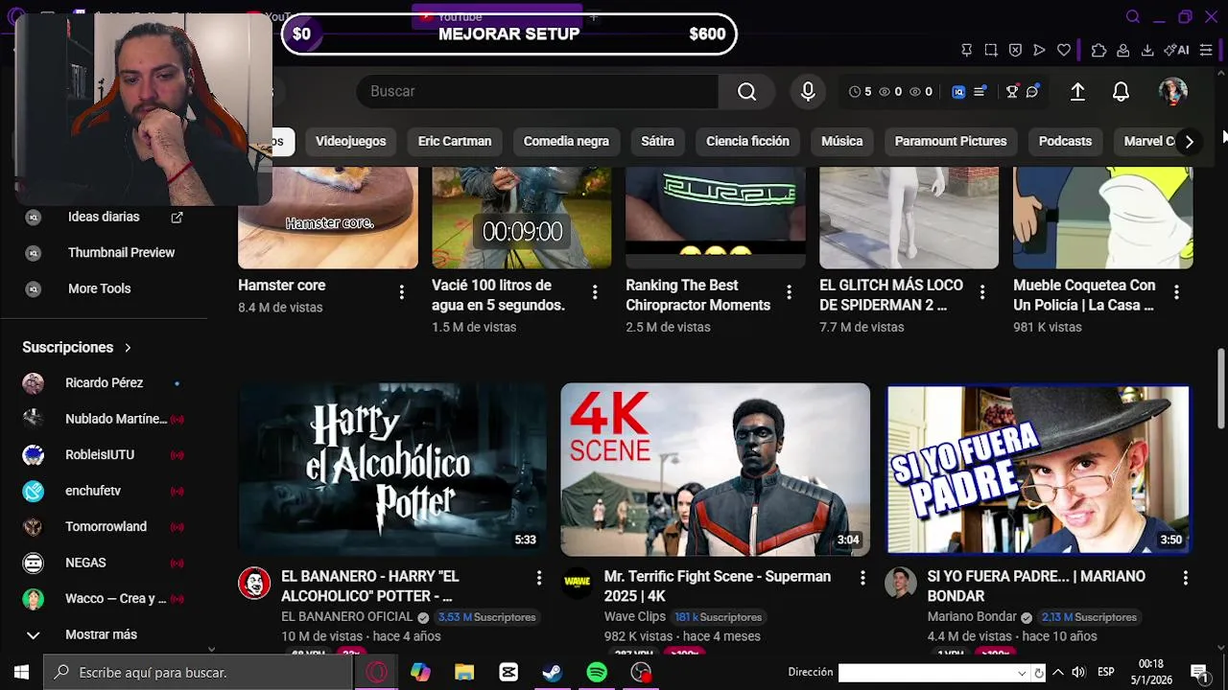Click the Windows taskbar search box

tap(199, 673)
